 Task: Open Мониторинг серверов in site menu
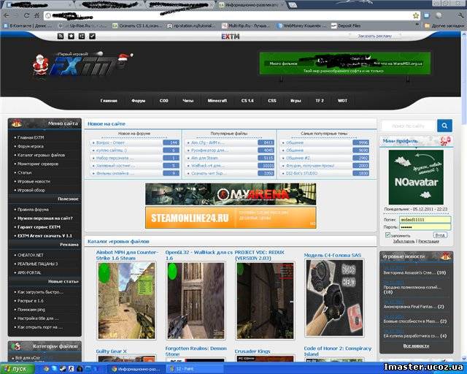click(x=38, y=164)
